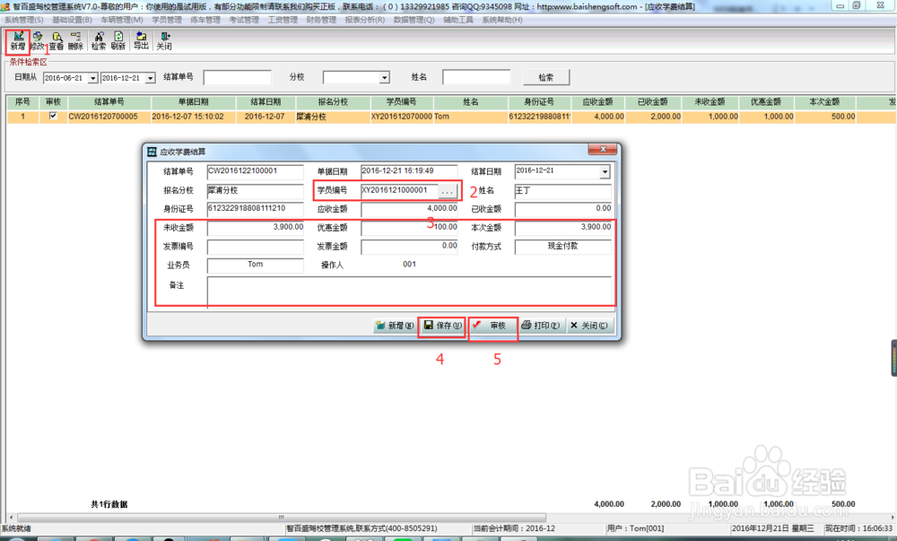The height and width of the screenshot is (541, 897).
Task: Toggle the 审核 checkbox in row 1
Action: (x=53, y=116)
